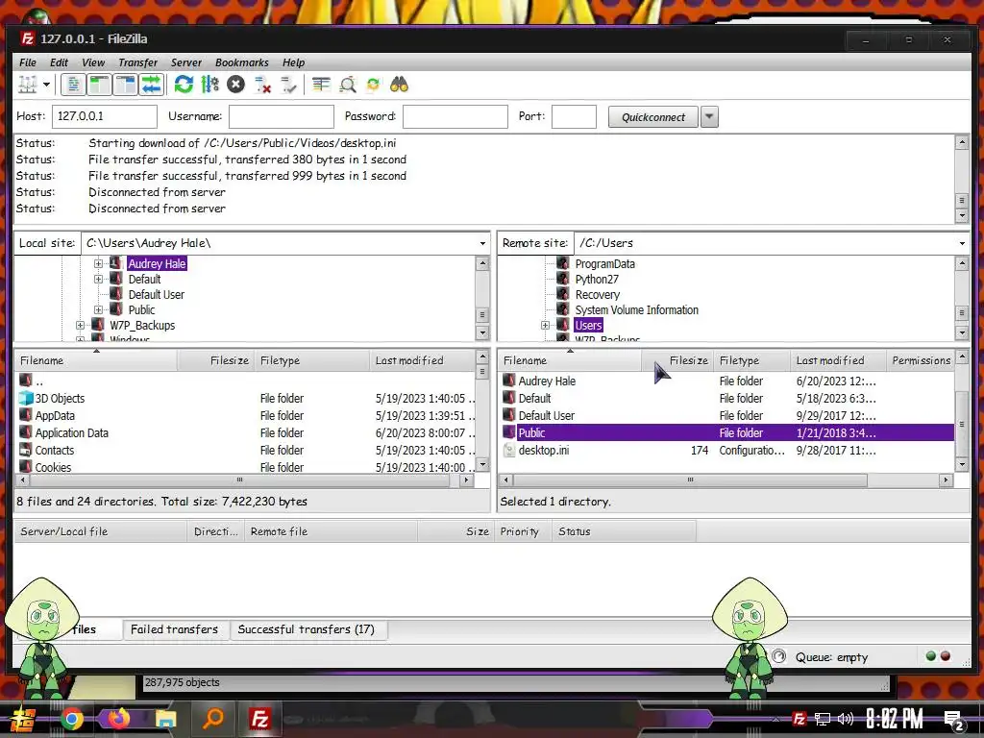Open the Server menu
Image resolution: width=984 pixels, height=738 pixels.
click(186, 62)
